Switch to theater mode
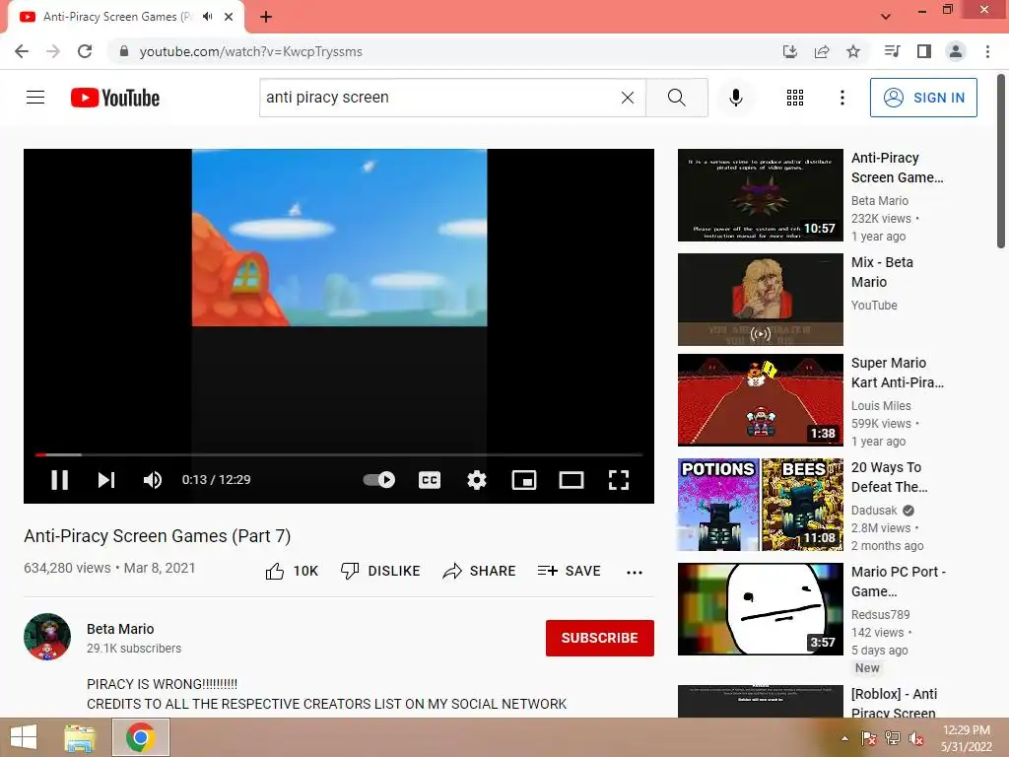 (x=572, y=480)
